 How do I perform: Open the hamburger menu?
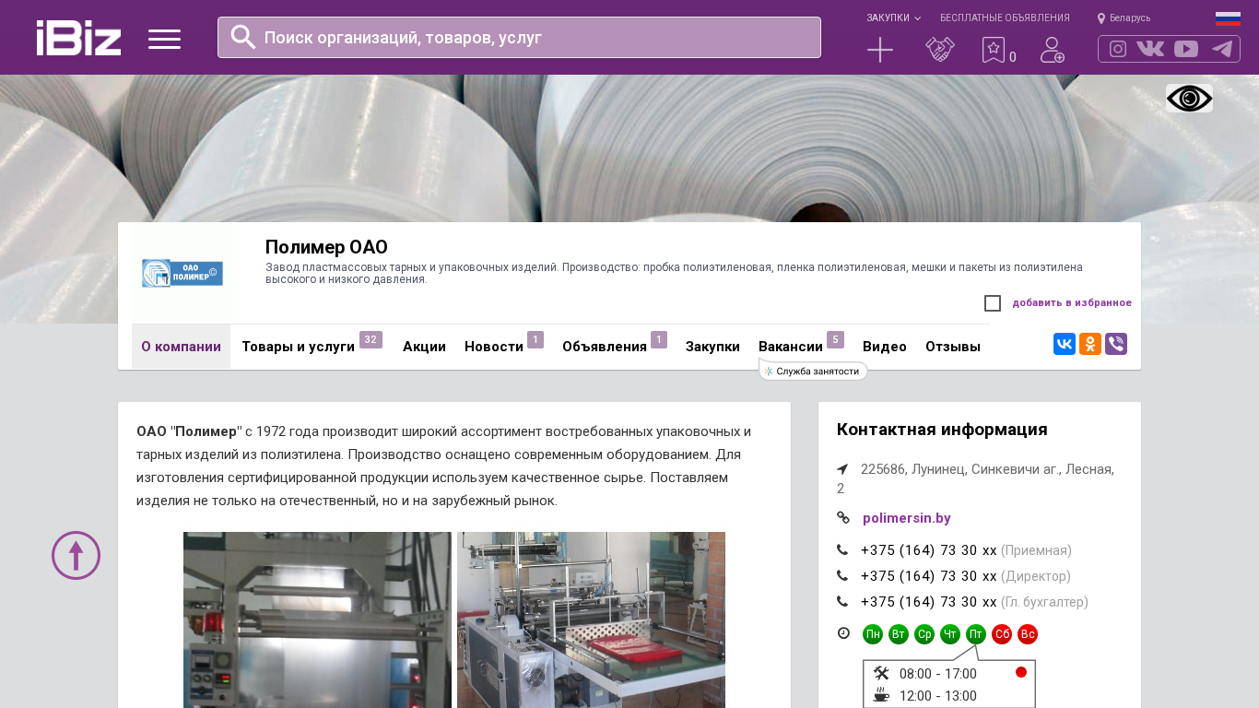164,39
